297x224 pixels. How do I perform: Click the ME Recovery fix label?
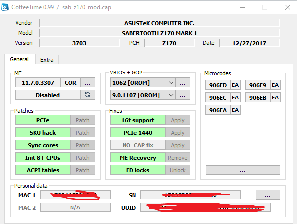pyautogui.click(x=138, y=157)
